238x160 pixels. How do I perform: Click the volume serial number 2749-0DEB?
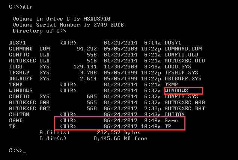[110, 25]
